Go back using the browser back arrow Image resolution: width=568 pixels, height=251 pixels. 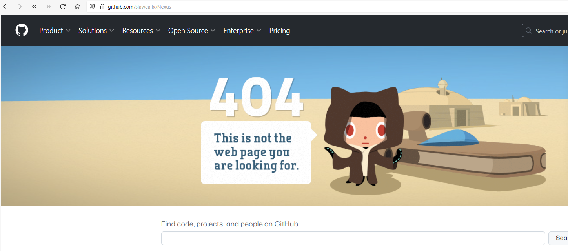(5, 7)
